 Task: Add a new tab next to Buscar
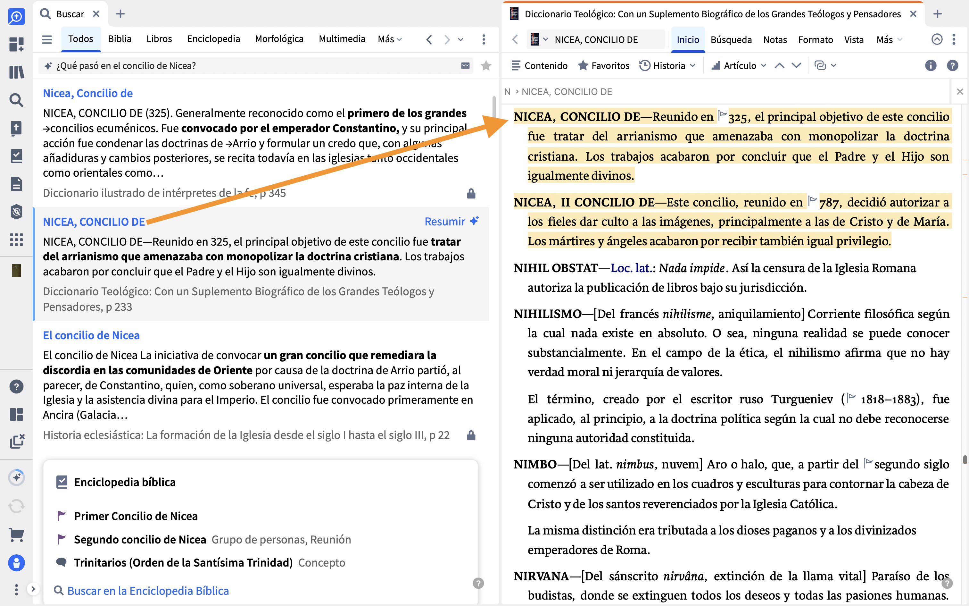pyautogui.click(x=120, y=14)
